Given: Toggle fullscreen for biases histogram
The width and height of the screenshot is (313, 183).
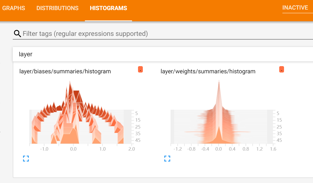Looking at the screenshot, I should coord(26,159).
